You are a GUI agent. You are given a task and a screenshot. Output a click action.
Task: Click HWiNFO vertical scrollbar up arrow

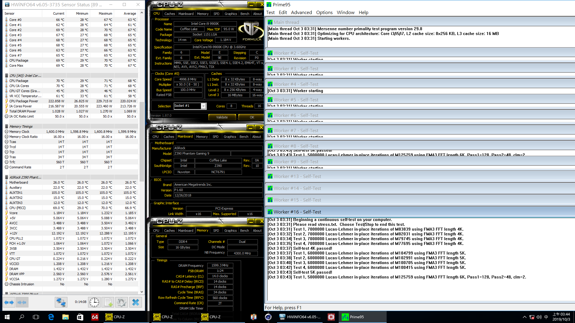pyautogui.click(x=142, y=13)
